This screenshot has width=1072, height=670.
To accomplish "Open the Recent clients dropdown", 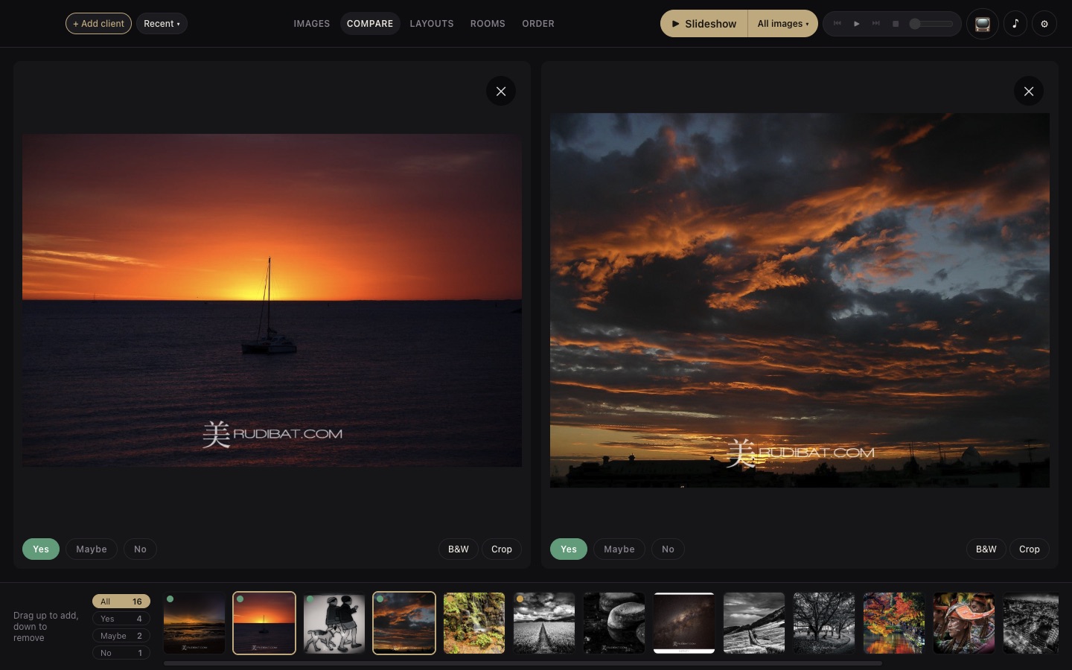I will (162, 24).
